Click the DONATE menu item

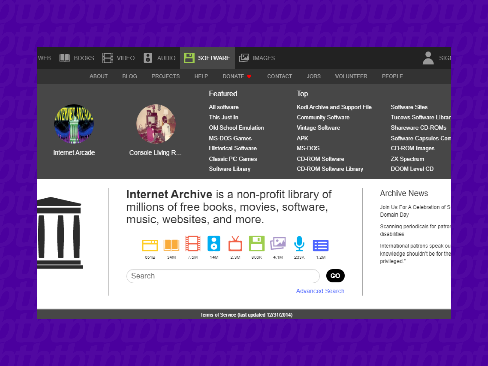pyautogui.click(x=233, y=76)
